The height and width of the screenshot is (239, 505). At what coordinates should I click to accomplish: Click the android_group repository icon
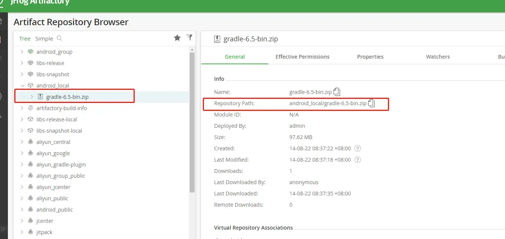click(x=30, y=52)
